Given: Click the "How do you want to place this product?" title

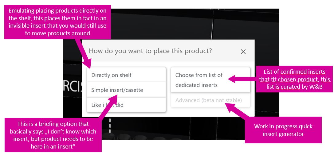Looking at the screenshot, I should (x=150, y=51).
